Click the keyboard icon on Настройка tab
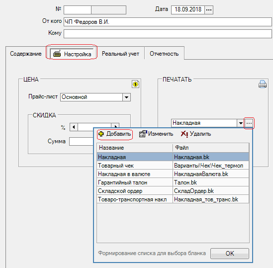Viewport: 273px width, 268px height. pos(57,54)
